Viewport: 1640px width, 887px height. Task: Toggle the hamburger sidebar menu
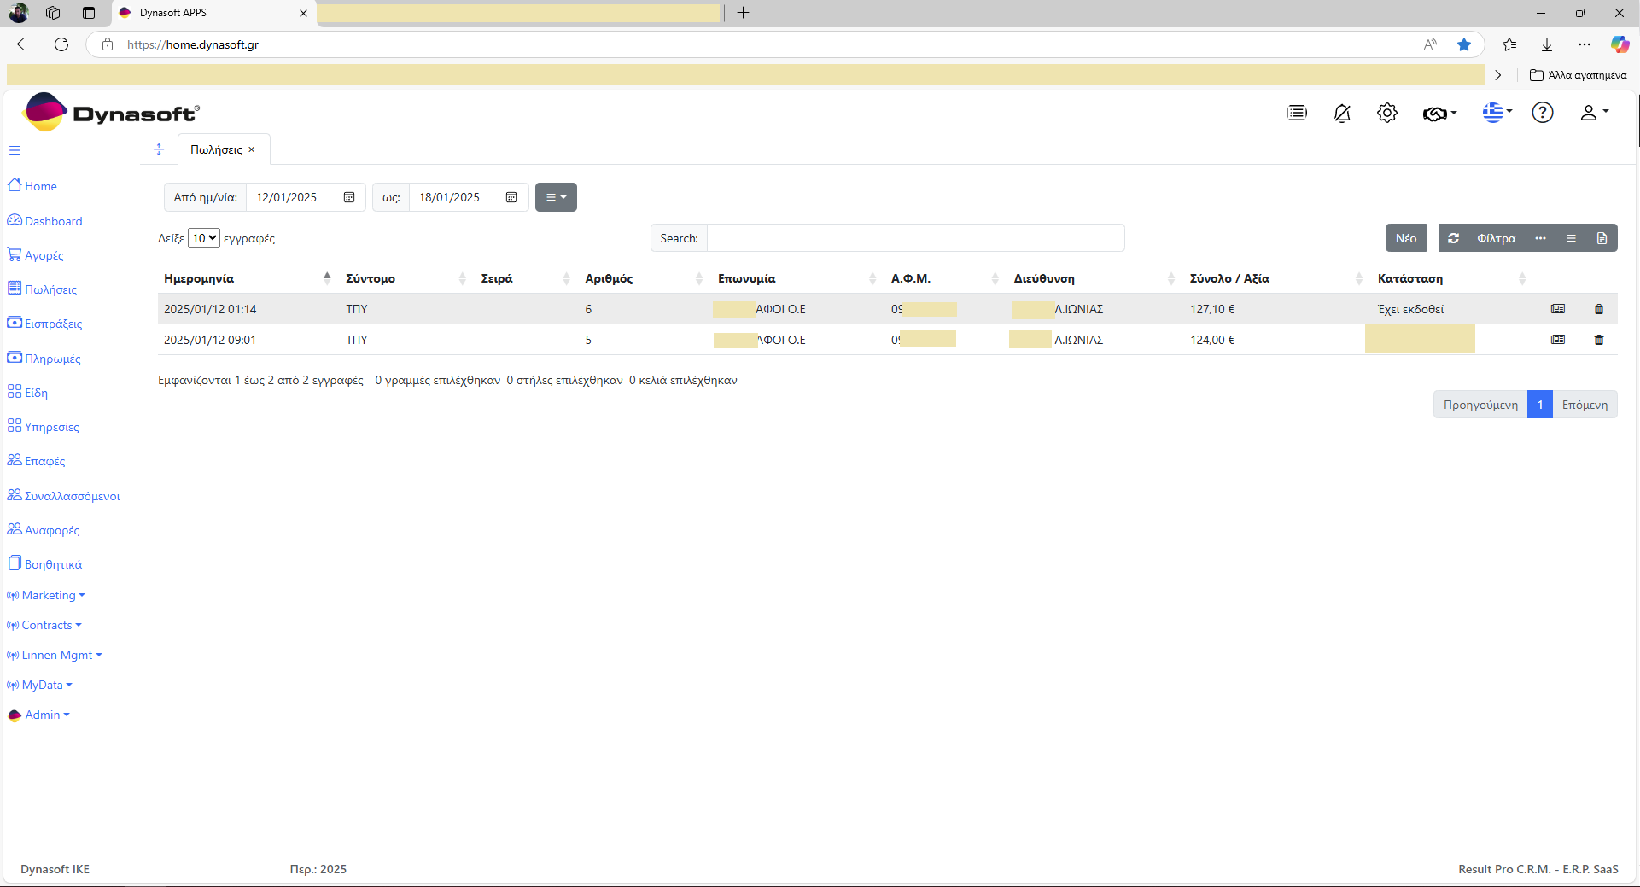tap(15, 150)
